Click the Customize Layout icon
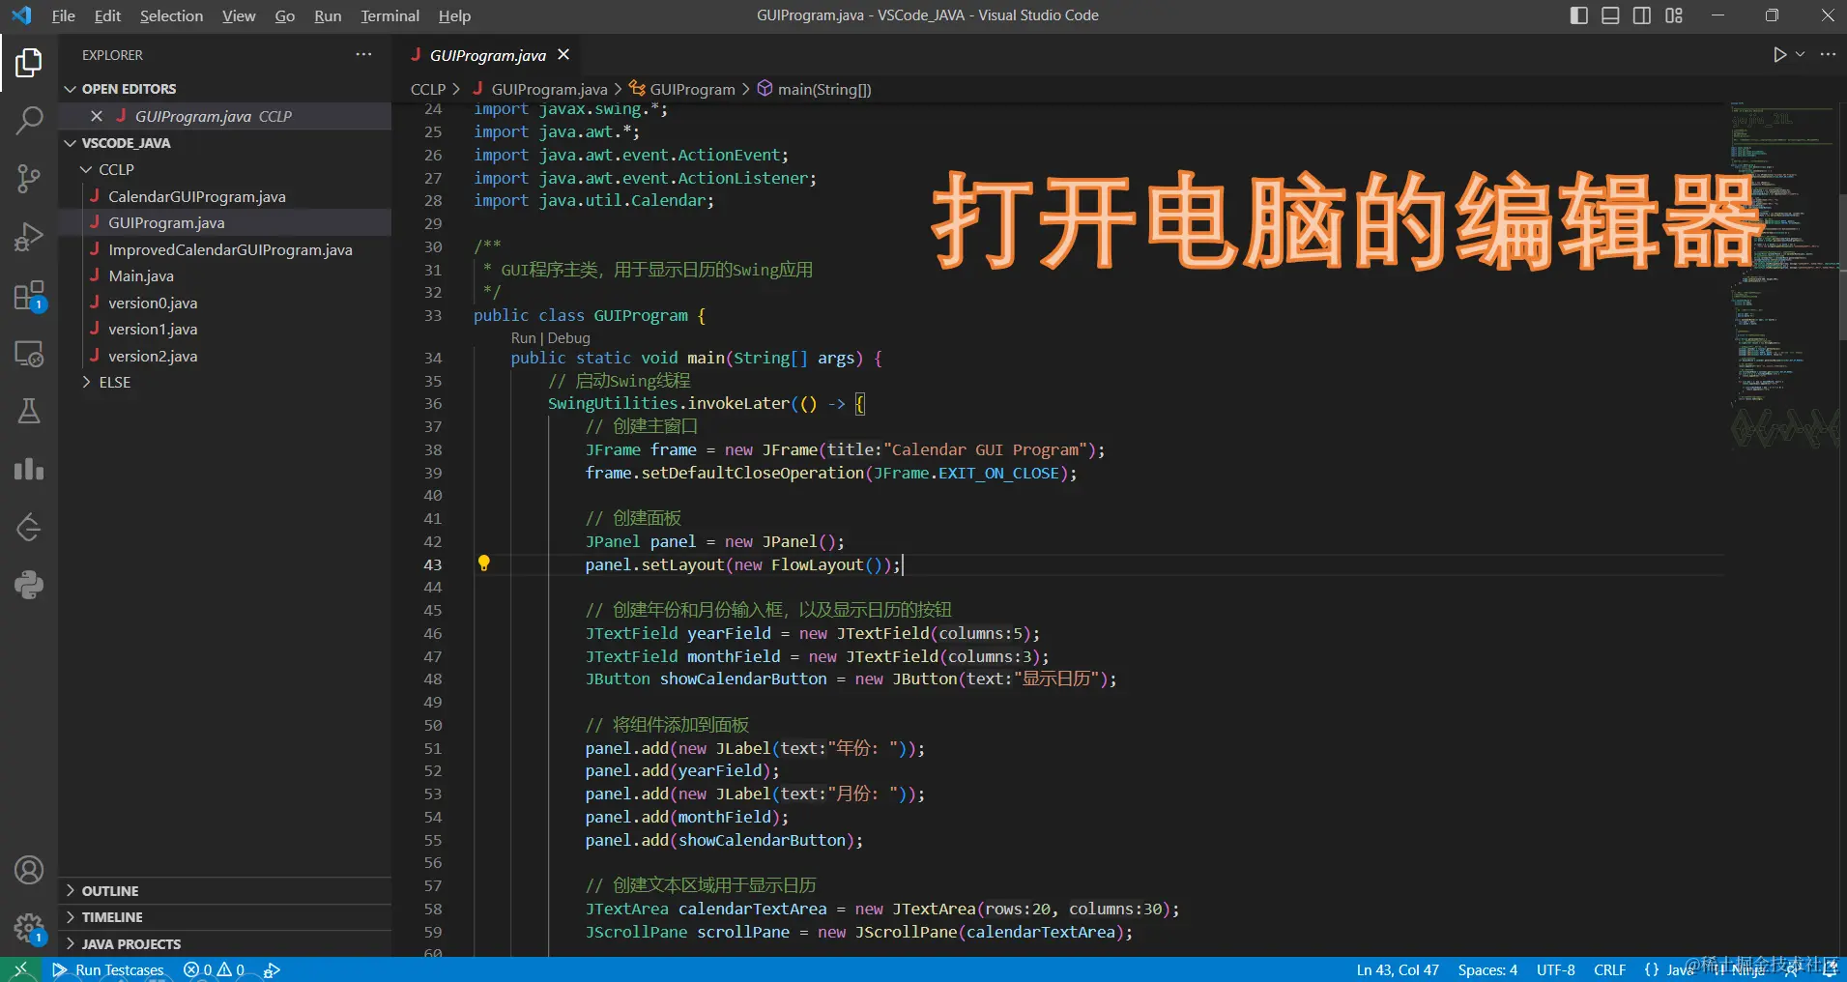Screen dimensions: 1847x982 [1674, 15]
